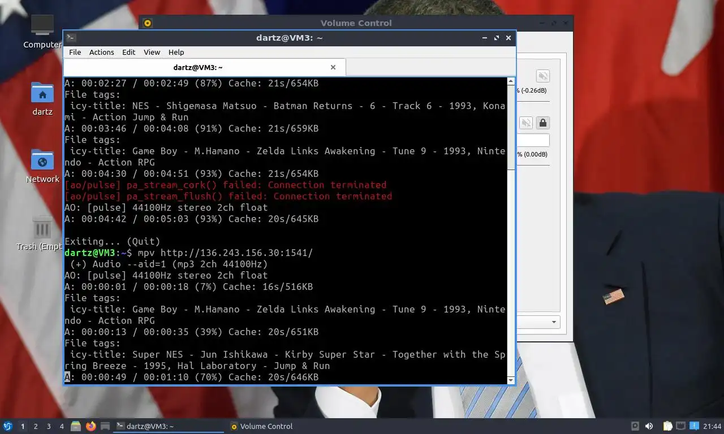The width and height of the screenshot is (724, 434).
Task: Open the terminal File menu
Action: point(75,52)
